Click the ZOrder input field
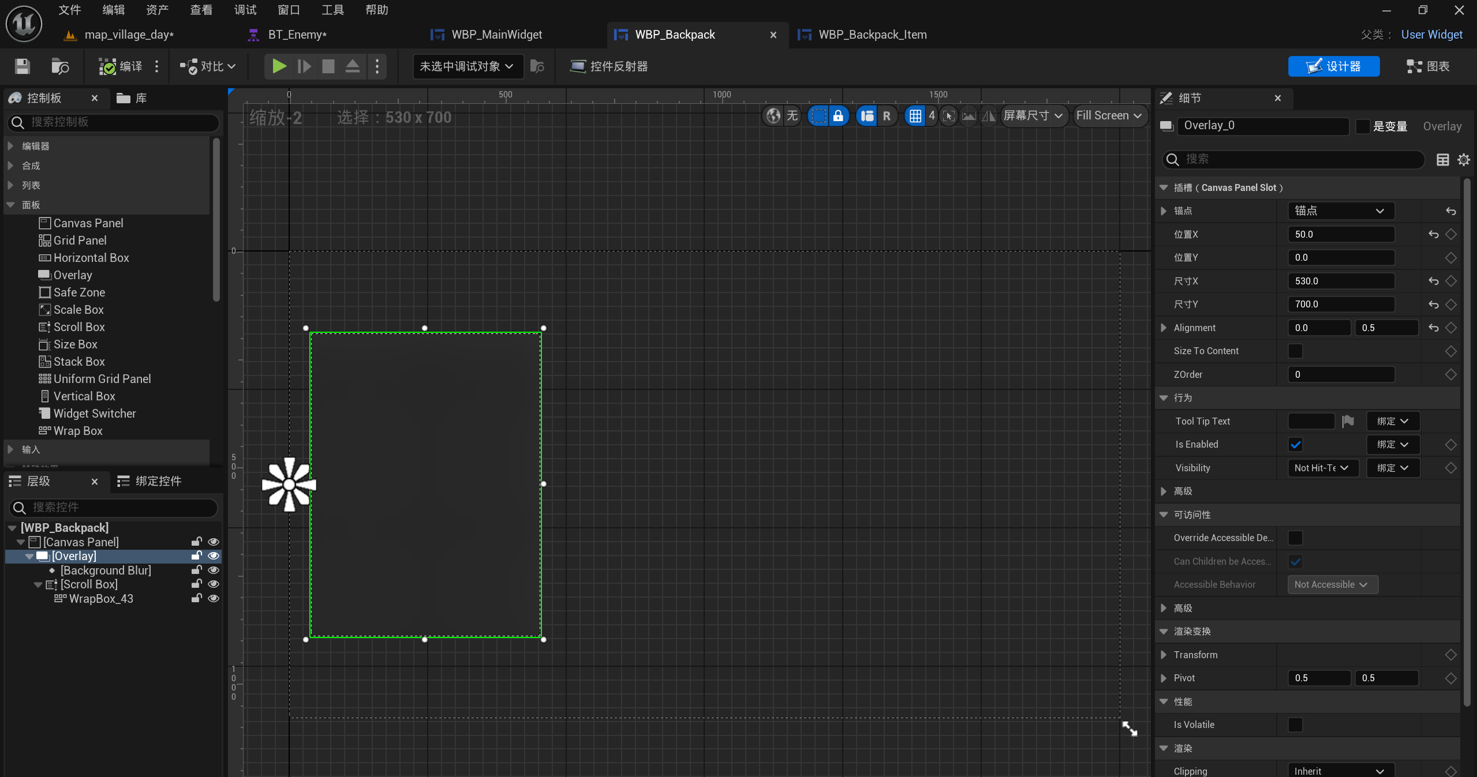Image resolution: width=1477 pixels, height=777 pixels. (x=1341, y=374)
